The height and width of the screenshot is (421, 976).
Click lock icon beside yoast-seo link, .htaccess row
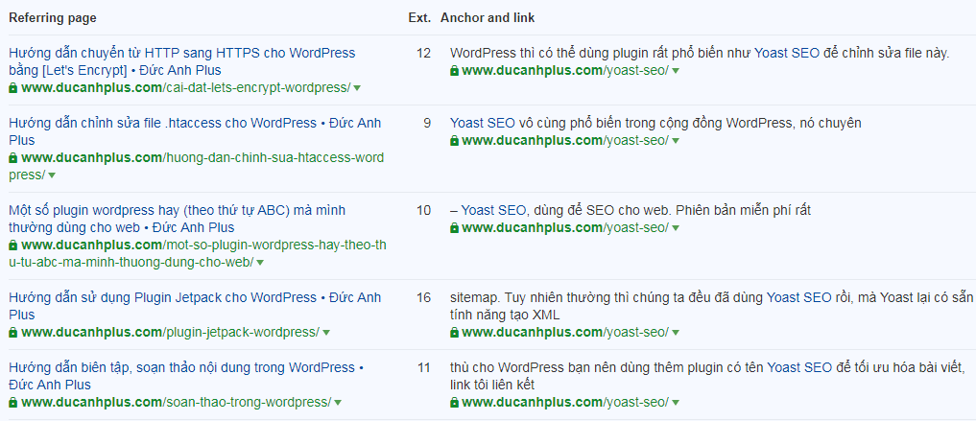tap(454, 141)
